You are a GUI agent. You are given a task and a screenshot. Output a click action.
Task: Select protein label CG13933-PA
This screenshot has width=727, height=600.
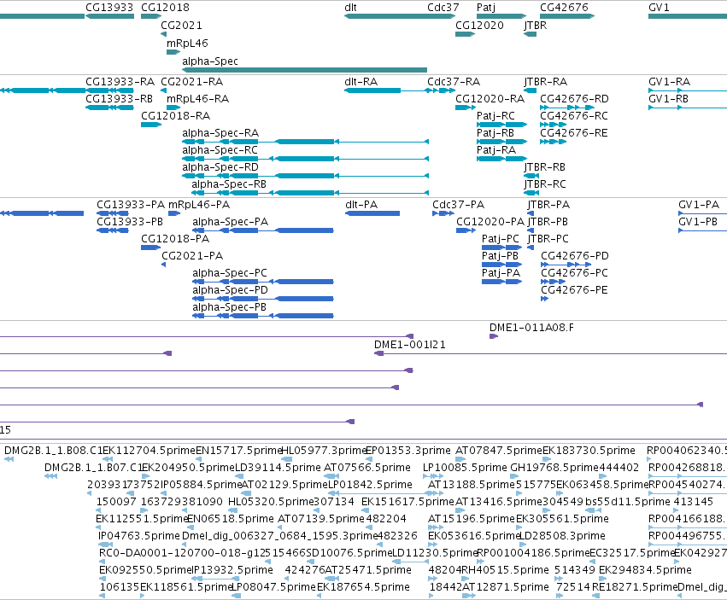131,205
